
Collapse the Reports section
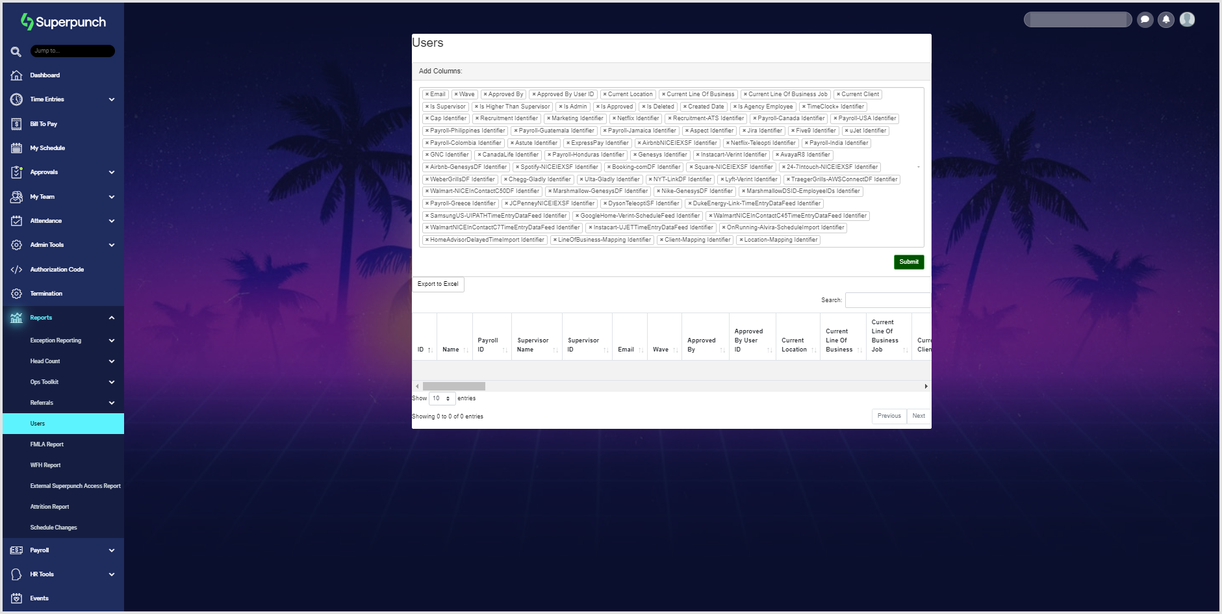(x=111, y=318)
